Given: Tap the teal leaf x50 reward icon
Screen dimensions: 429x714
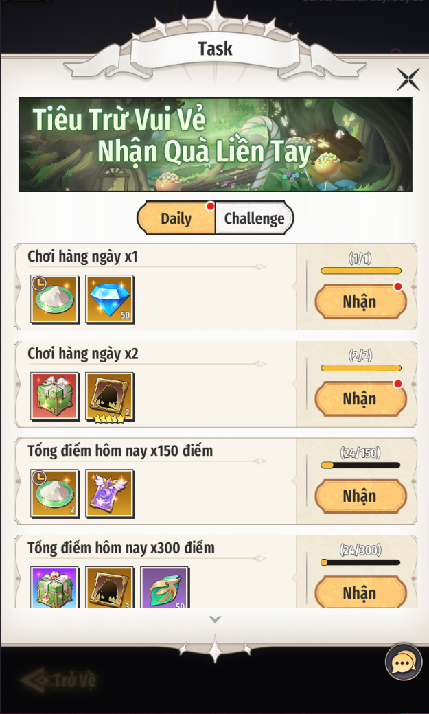Looking at the screenshot, I should (165, 587).
